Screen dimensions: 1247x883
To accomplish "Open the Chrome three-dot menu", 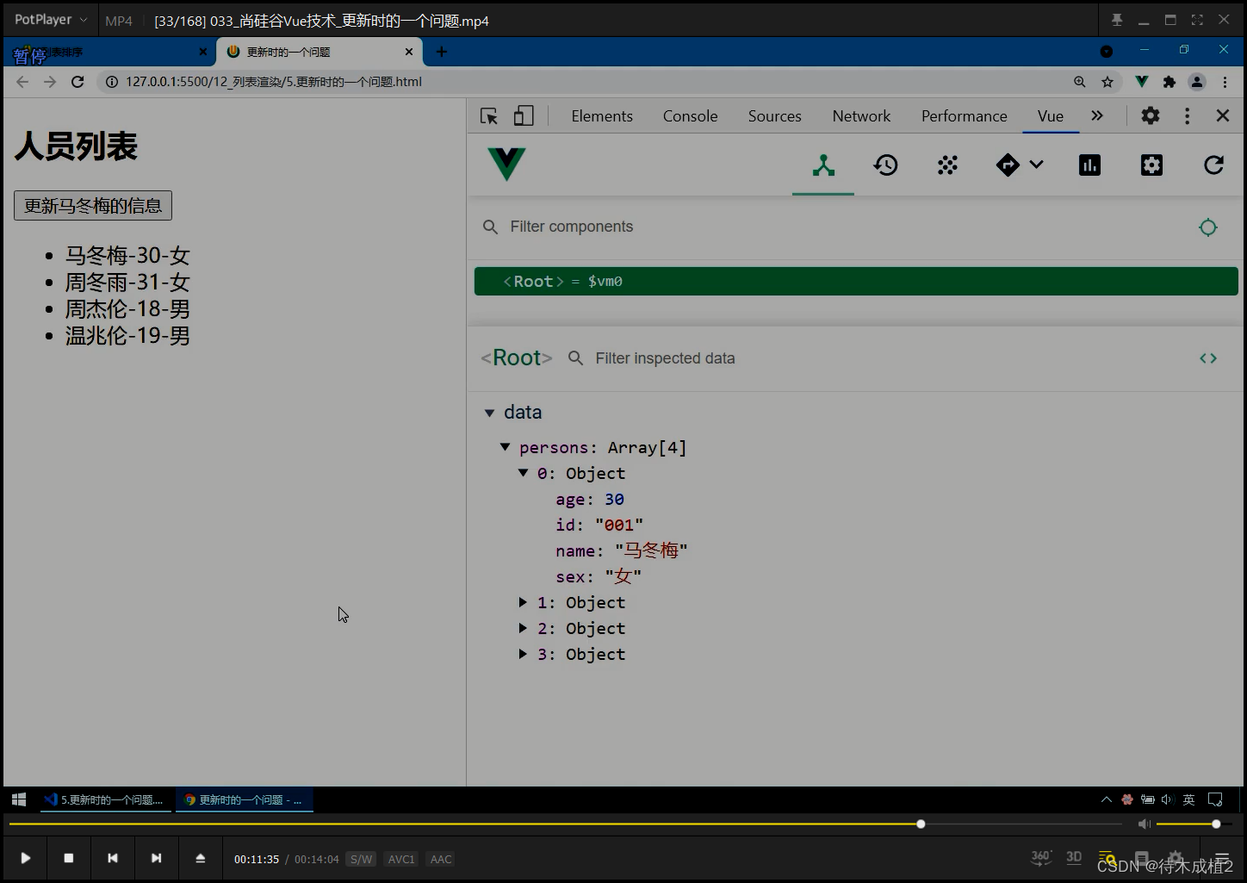I will pos(1225,82).
